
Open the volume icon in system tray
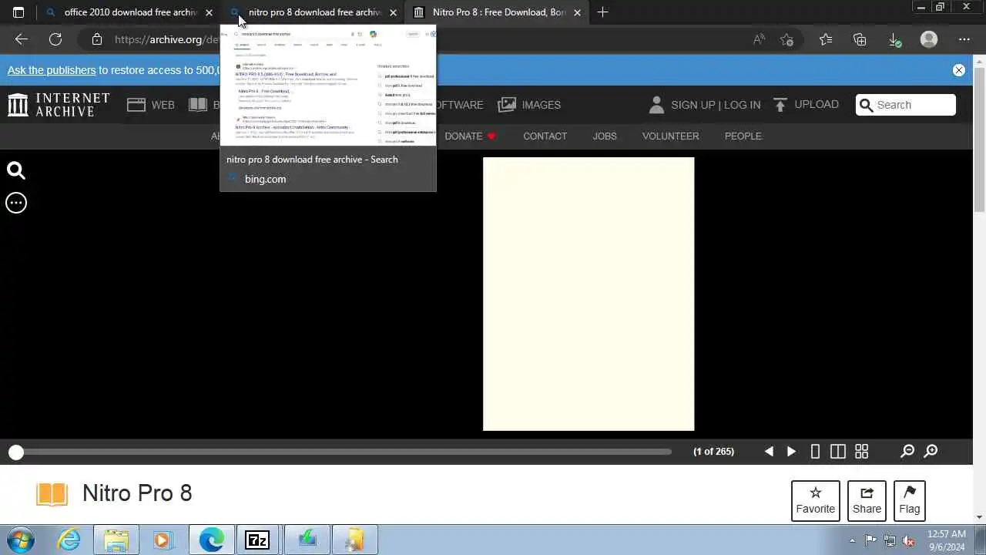(908, 540)
